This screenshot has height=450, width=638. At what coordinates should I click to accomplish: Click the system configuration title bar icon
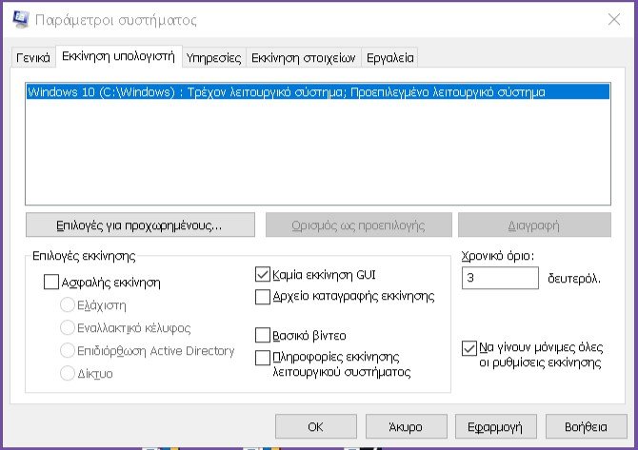[18, 19]
